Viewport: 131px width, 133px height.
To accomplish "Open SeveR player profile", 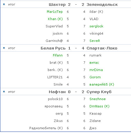I will [x=95, y=41].
